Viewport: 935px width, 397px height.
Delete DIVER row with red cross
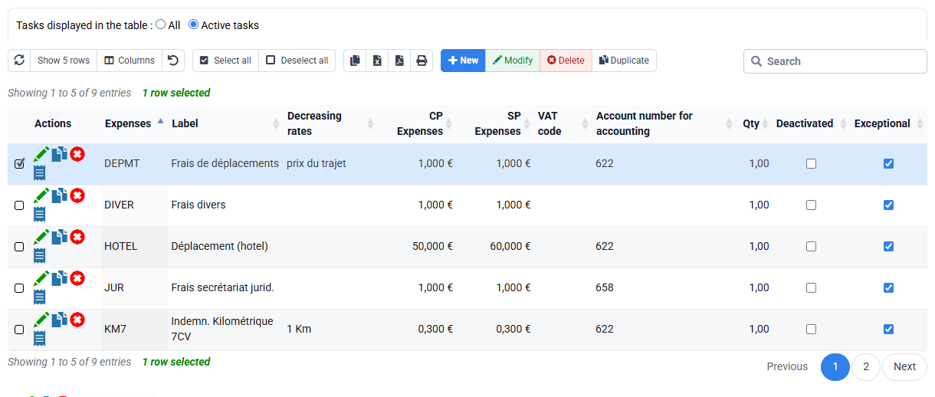(77, 195)
